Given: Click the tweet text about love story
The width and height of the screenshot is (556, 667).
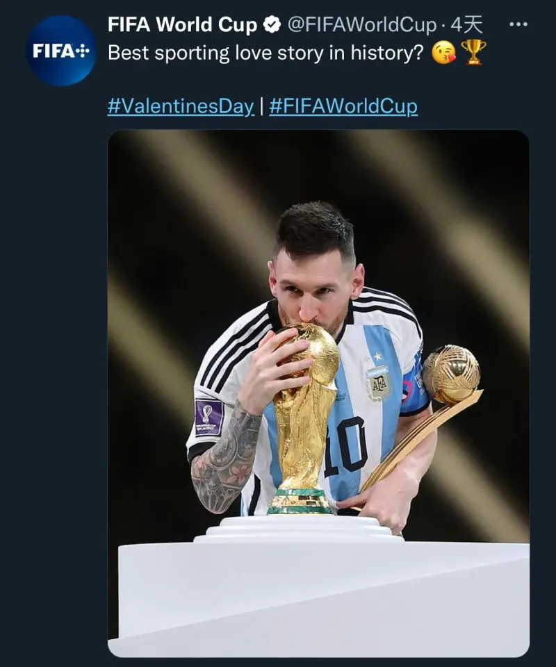Looking at the screenshot, I should (x=265, y=53).
